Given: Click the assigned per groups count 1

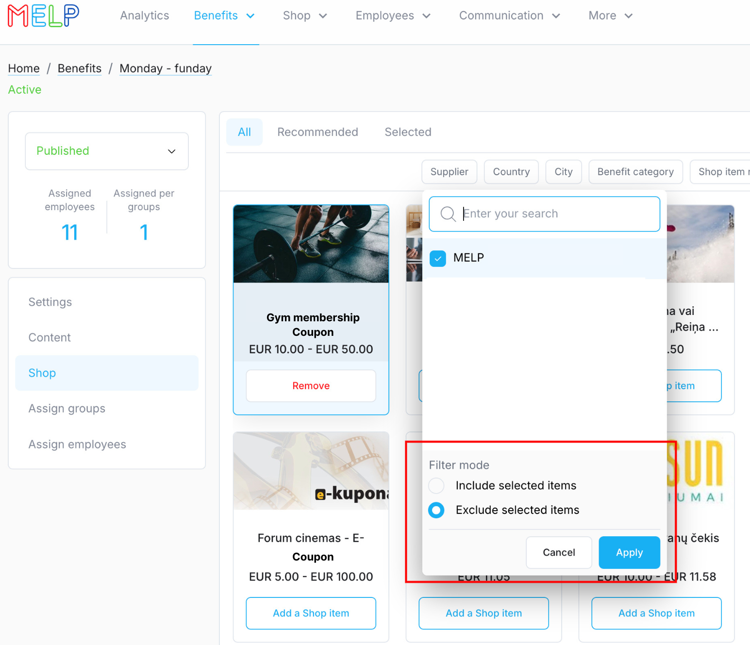Looking at the screenshot, I should coord(144,232).
